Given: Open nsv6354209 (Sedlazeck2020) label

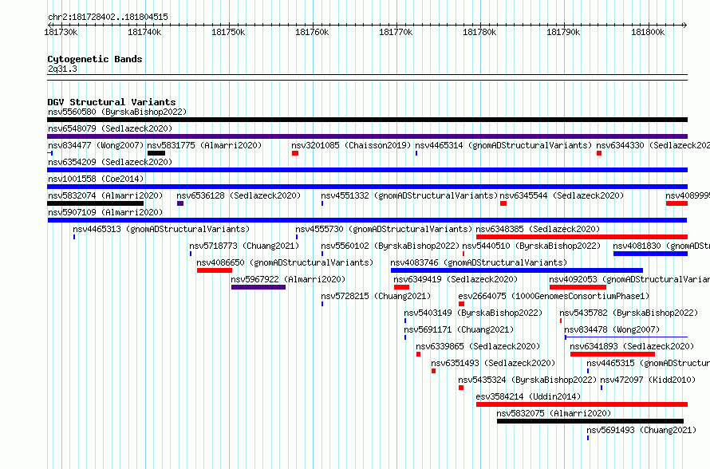Looking at the screenshot, I should [x=110, y=162].
